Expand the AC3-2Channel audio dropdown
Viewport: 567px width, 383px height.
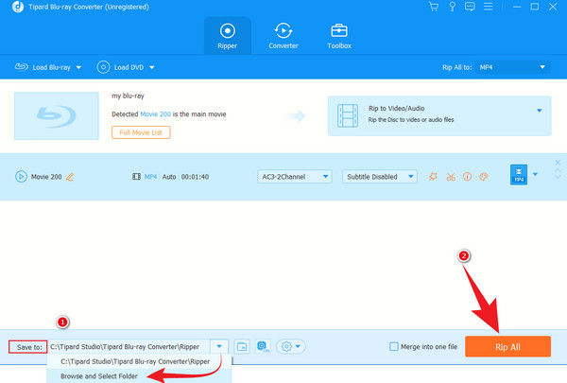[x=295, y=177]
